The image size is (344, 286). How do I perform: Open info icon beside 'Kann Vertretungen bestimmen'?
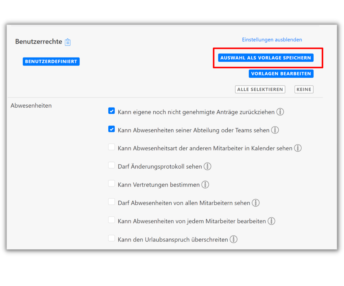[x=205, y=184]
